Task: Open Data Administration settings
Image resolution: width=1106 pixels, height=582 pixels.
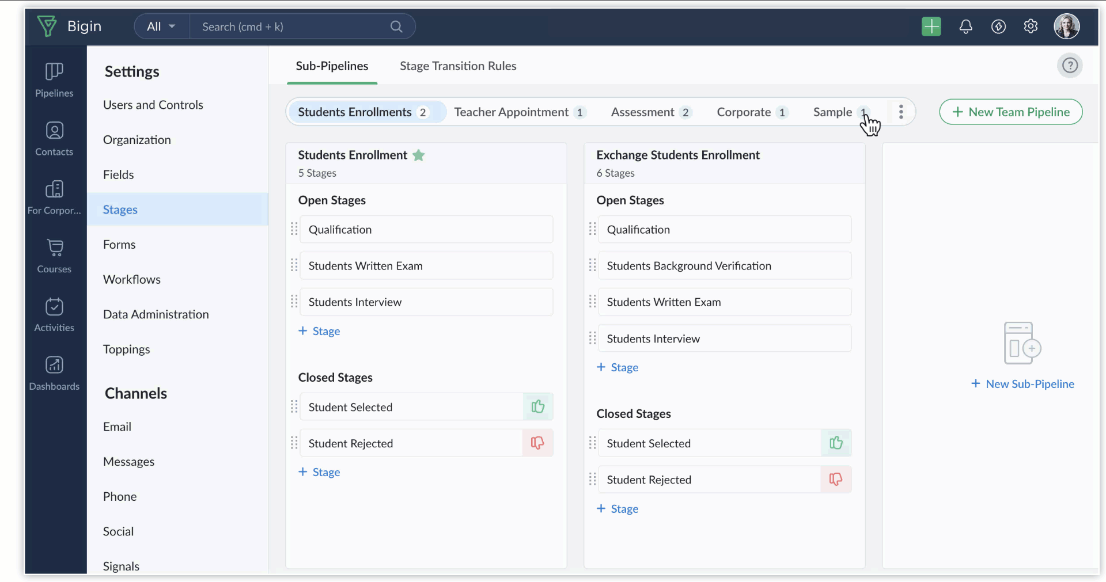Action: (x=156, y=314)
